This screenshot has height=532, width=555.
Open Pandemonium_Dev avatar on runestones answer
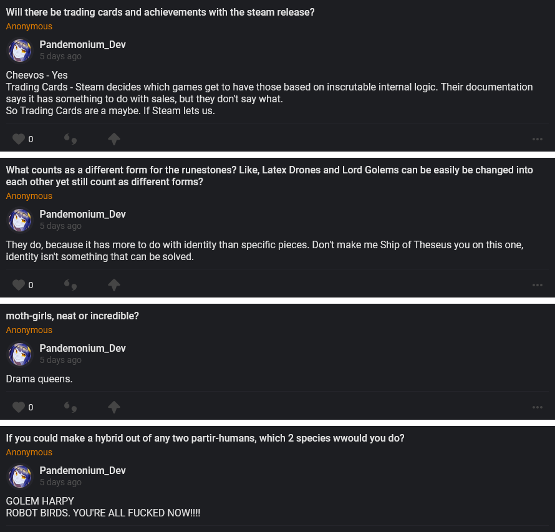click(20, 220)
